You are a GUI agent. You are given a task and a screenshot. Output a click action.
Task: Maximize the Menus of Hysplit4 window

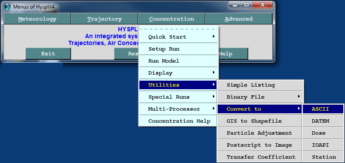click(x=246, y=5)
